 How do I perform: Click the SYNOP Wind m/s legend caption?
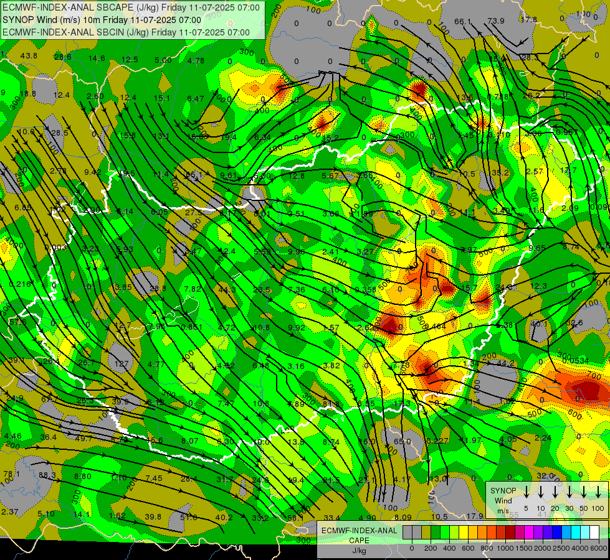pyautogui.click(x=503, y=500)
